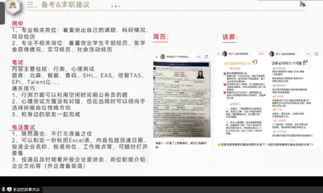Open the three-dot menu near the slide title
This screenshot has height=193, width=323.
pos(115,7)
